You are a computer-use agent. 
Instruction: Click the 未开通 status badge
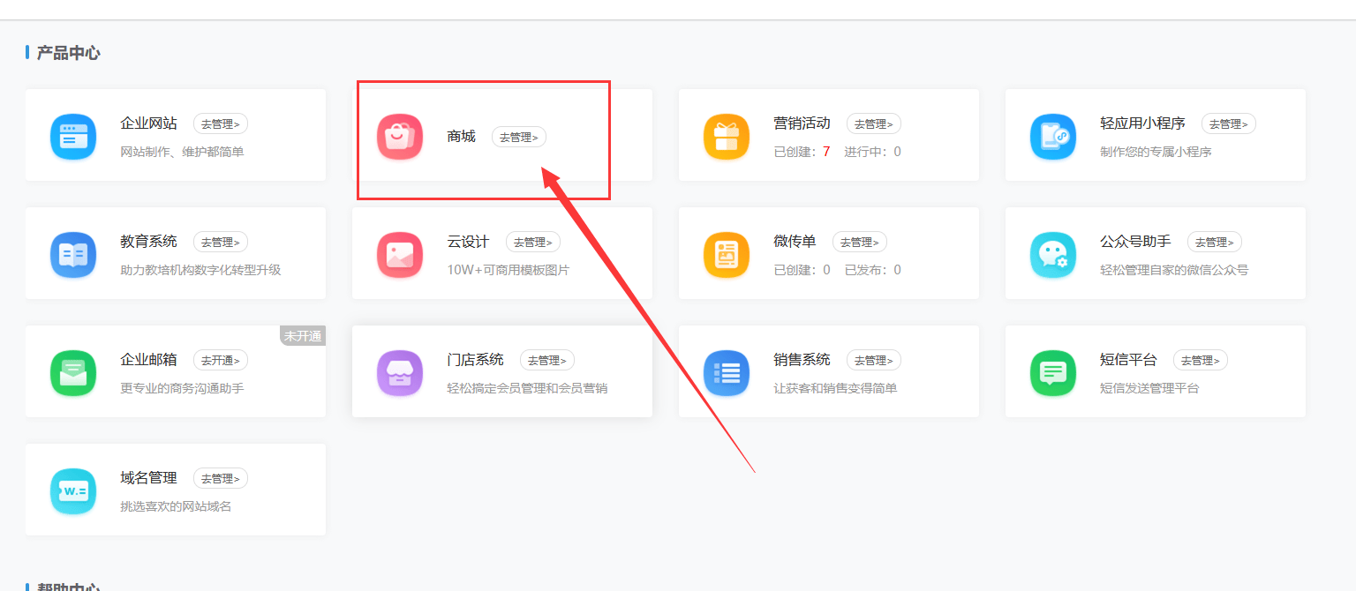point(303,335)
